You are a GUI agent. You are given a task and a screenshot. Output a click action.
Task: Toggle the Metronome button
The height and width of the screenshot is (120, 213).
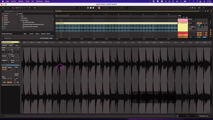click(30, 8)
